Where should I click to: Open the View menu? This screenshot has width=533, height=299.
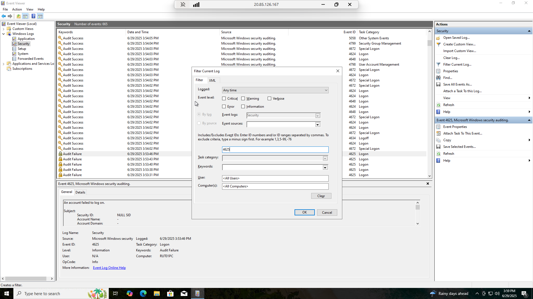(30, 9)
